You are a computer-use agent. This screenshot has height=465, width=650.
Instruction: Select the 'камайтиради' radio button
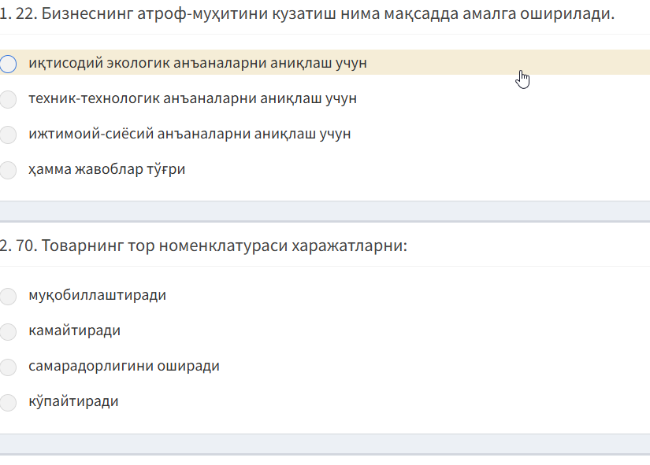point(8,331)
